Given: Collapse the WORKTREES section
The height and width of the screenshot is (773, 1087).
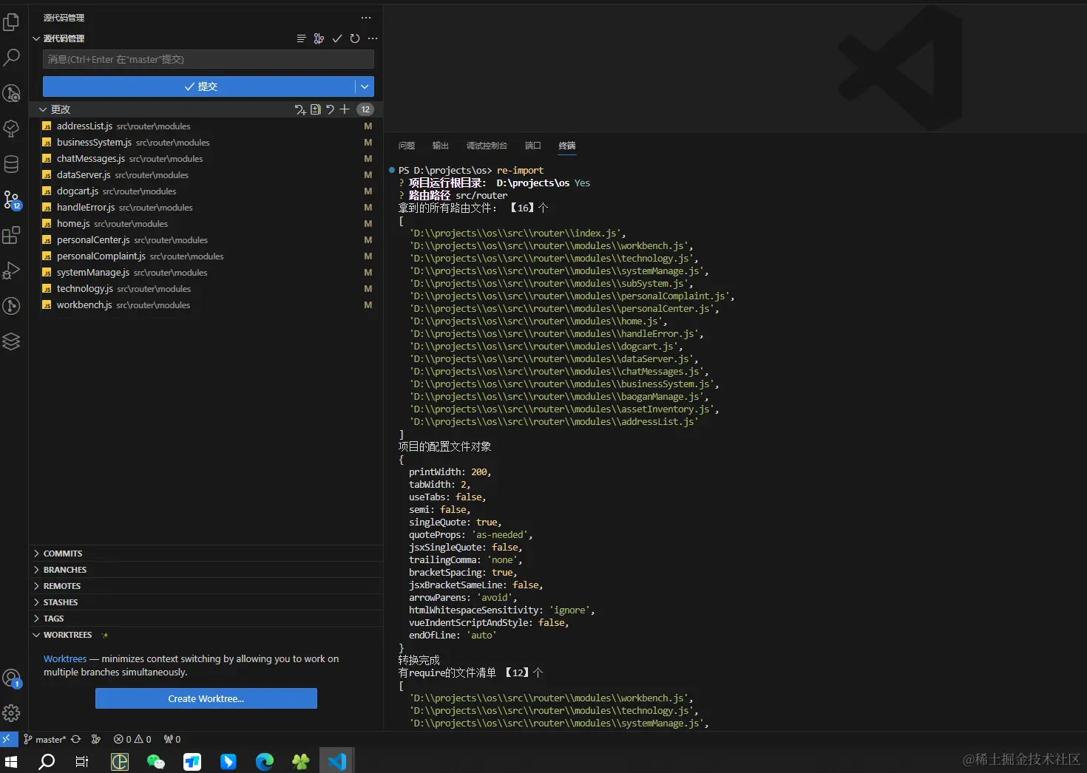Looking at the screenshot, I should pos(206,635).
